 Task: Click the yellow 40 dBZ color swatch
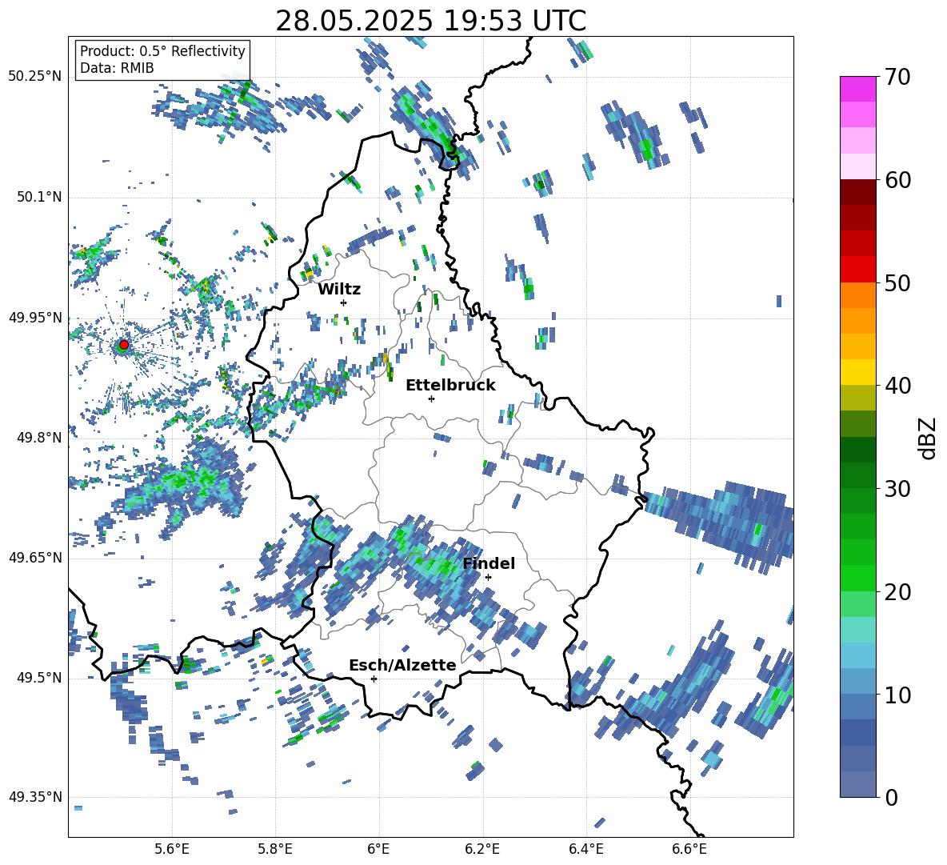click(x=858, y=372)
